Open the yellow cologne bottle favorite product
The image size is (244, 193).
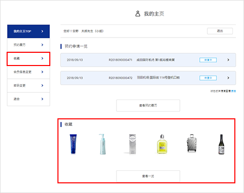coord(162,144)
